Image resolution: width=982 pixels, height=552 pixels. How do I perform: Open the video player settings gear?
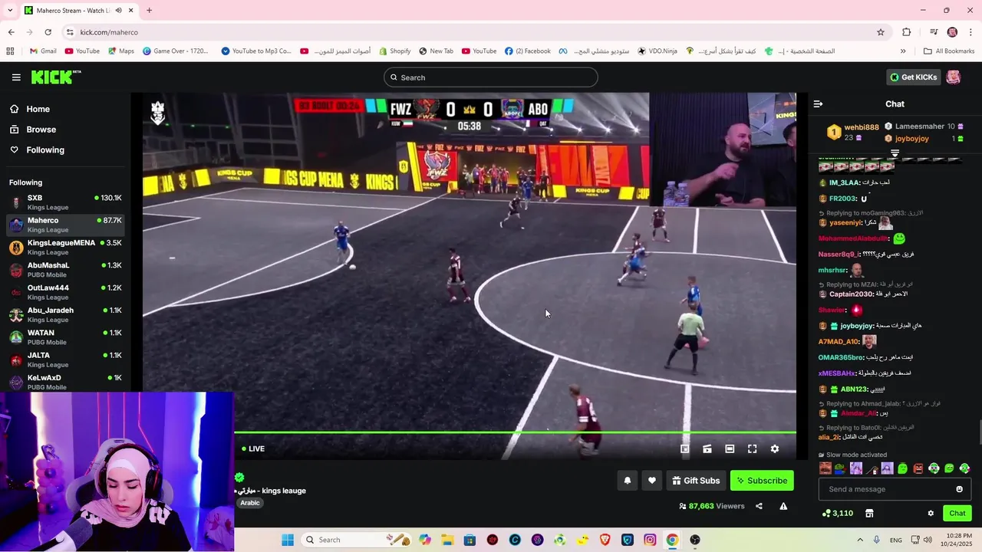click(x=775, y=449)
